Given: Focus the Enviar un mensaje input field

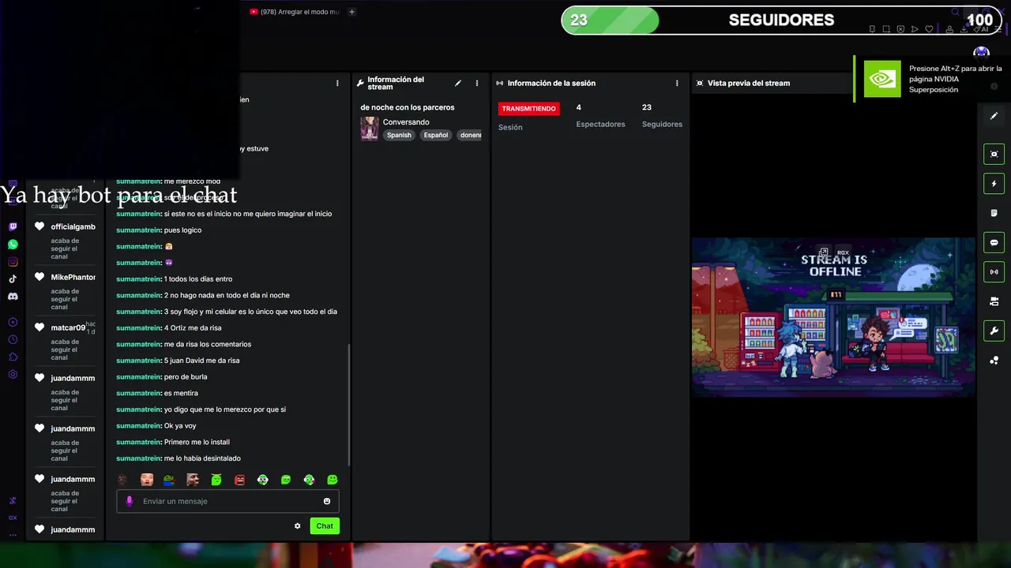Looking at the screenshot, I should (x=228, y=501).
